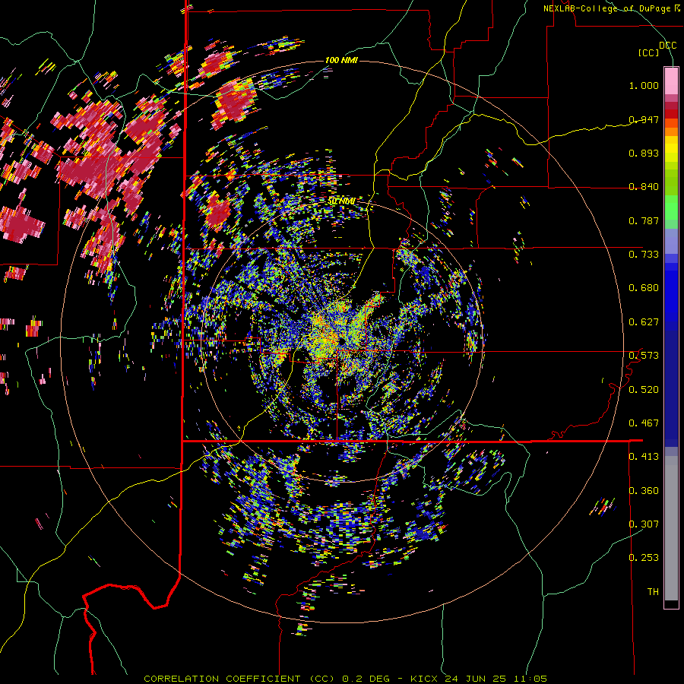Click the 0.467 legend value
The height and width of the screenshot is (684, 684).
point(644,423)
